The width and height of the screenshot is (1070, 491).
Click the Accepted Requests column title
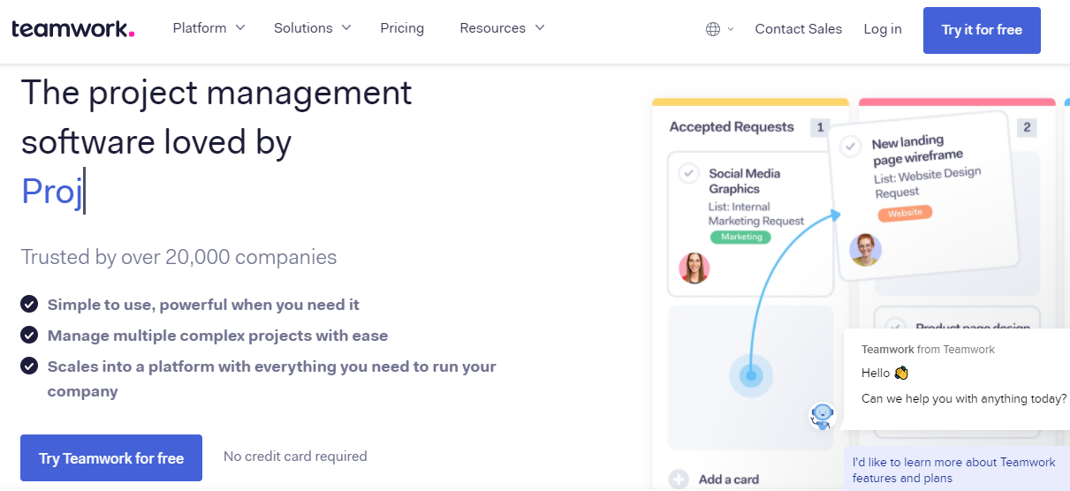click(732, 126)
